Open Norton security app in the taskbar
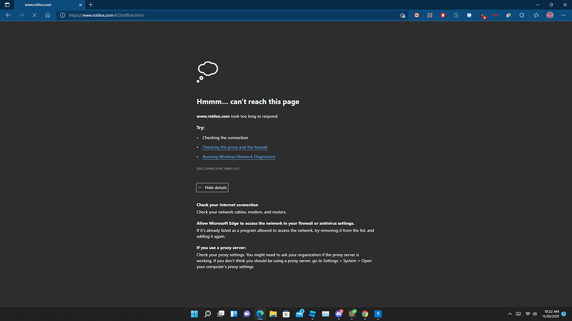Screen dimensions: 572x321 (x=352, y=314)
